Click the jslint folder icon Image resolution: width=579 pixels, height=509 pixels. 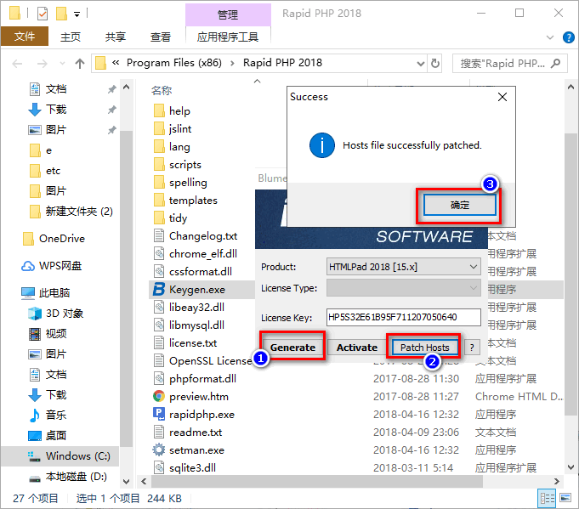159,128
